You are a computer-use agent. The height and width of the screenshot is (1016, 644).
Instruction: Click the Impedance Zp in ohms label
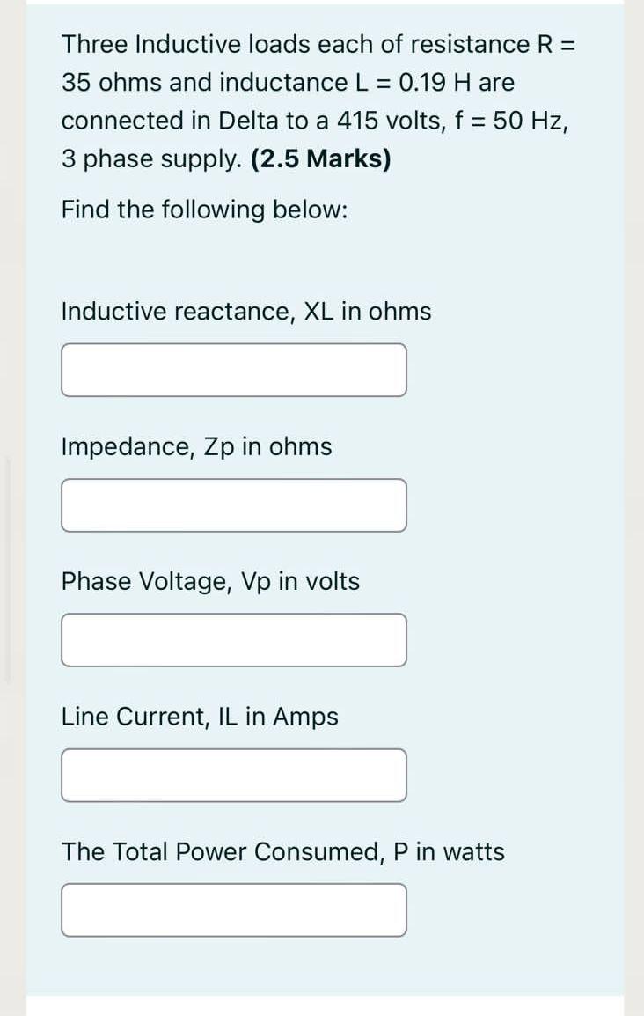[196, 446]
